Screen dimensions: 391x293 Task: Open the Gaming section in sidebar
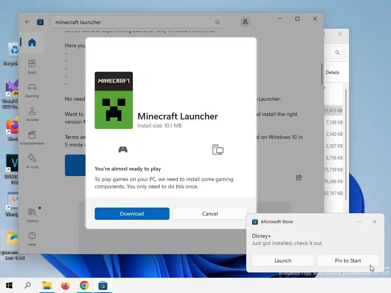32,90
